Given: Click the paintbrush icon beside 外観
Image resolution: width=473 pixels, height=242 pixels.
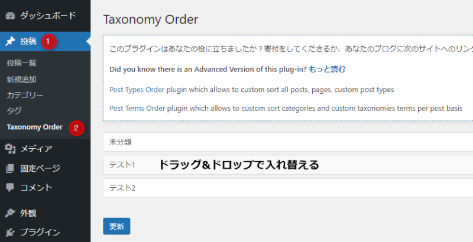Looking at the screenshot, I should tap(10, 213).
